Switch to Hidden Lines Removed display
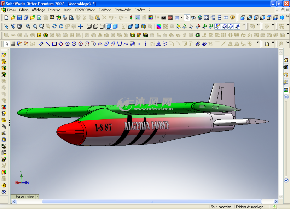Image resolution: width=290 pixels, height=209 pixels. [102, 27]
